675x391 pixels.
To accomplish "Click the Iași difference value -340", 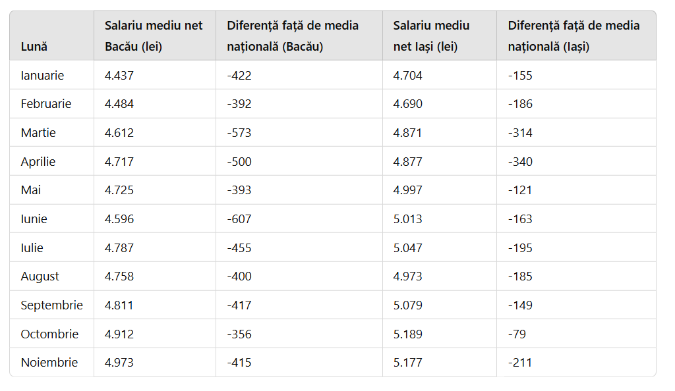I will point(520,162).
